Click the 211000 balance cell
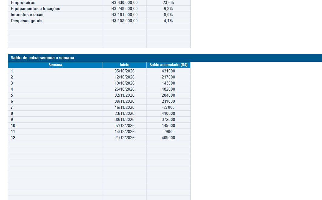322x200 pixels. tap(169, 101)
